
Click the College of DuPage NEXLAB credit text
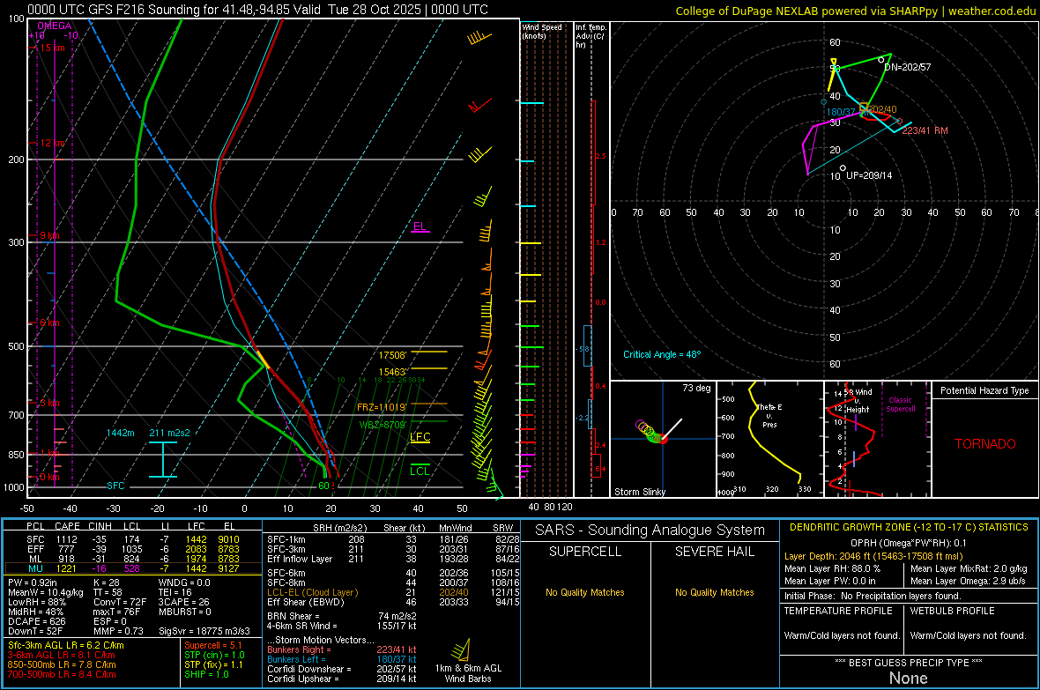coord(855,11)
